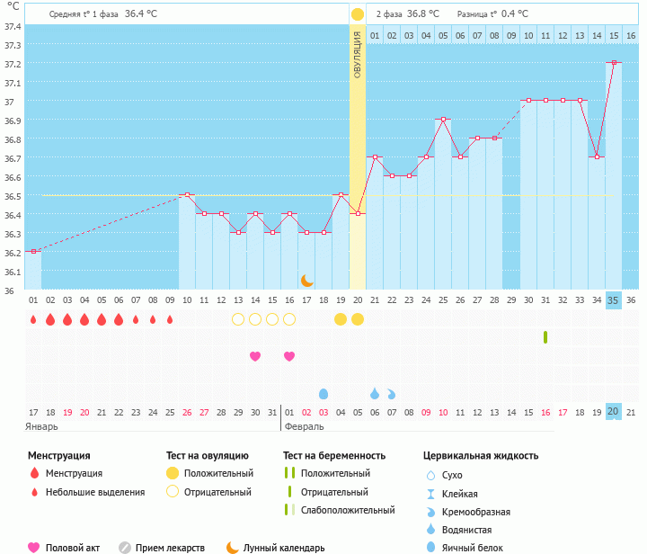Click the 37.2 temperature point on phase day 15
The height and width of the screenshot is (554, 647).
pyautogui.click(x=614, y=63)
